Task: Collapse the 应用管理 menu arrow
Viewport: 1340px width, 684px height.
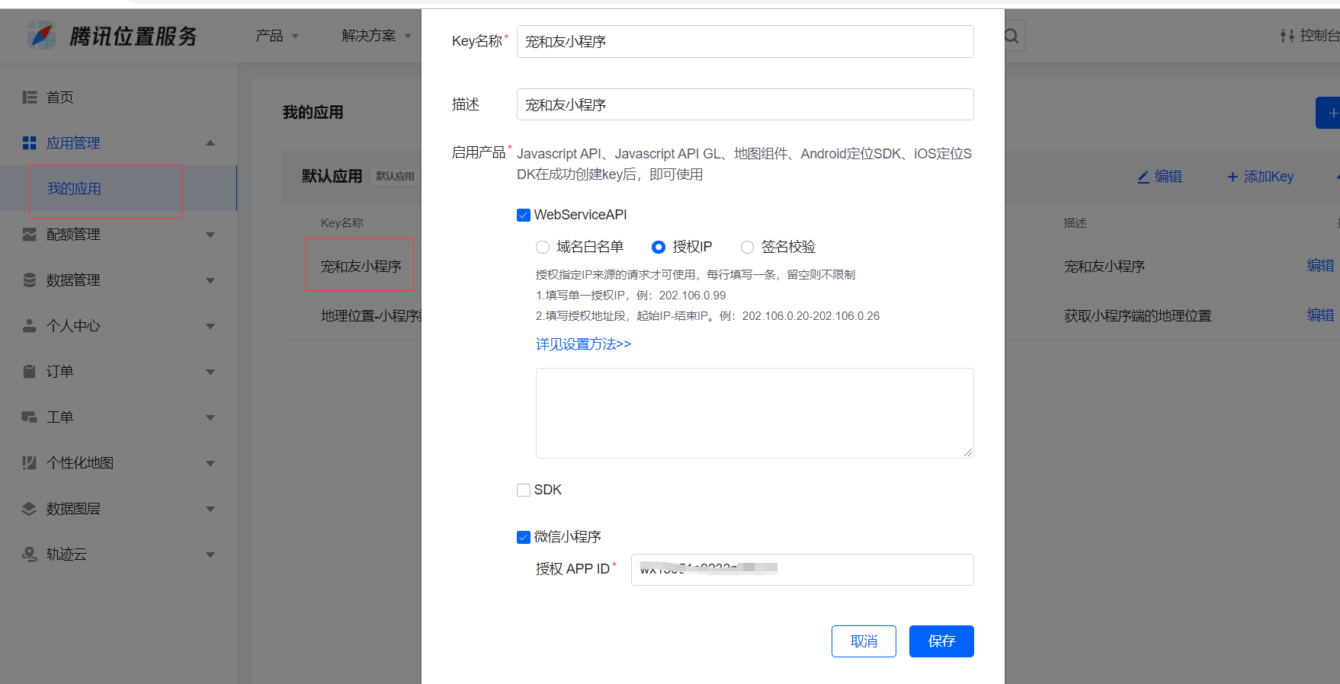Action: (211, 143)
